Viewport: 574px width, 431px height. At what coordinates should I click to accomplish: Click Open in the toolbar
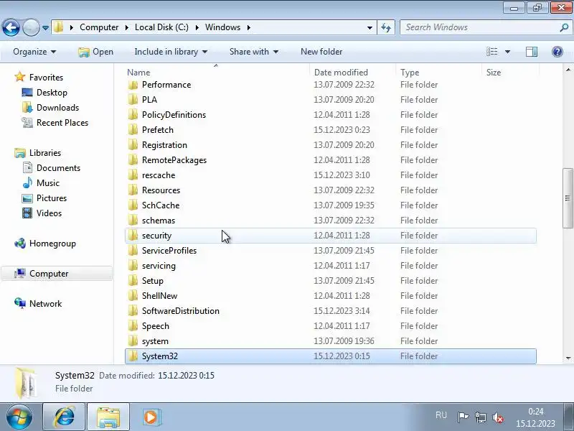click(x=96, y=52)
